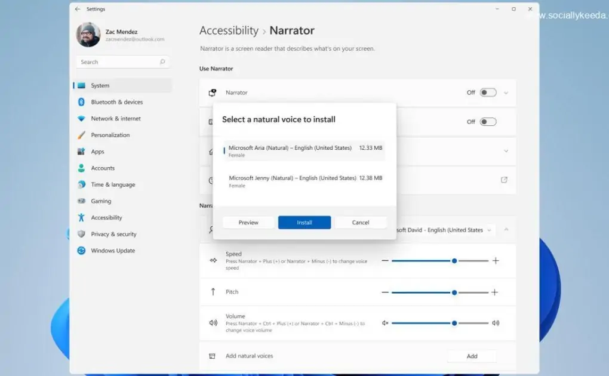
Task: Click the loud speaker icon right of volume slider
Action: pos(496,323)
